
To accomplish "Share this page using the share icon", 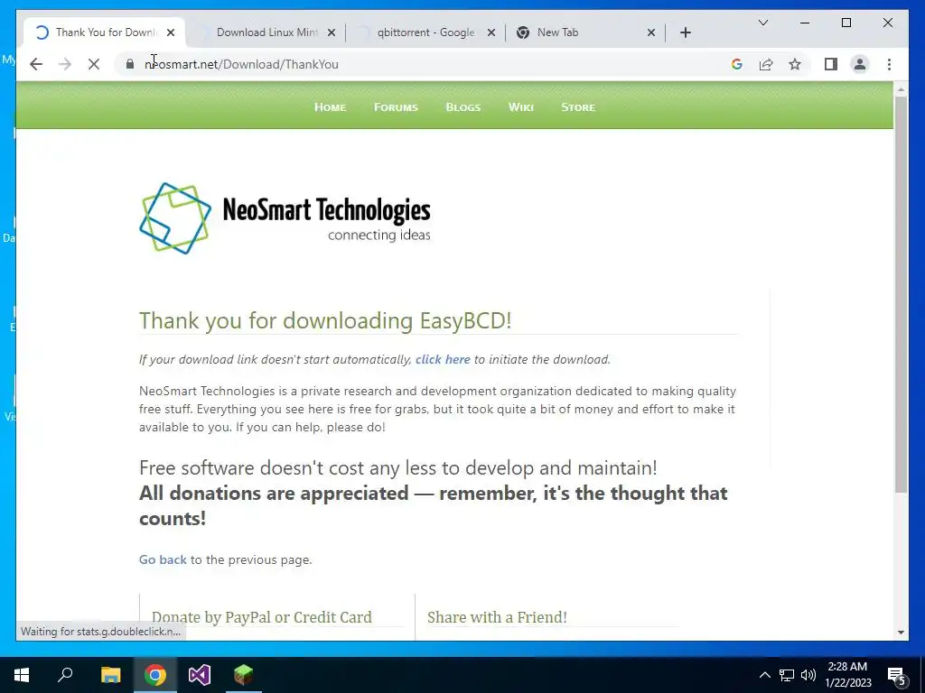I will pyautogui.click(x=766, y=64).
